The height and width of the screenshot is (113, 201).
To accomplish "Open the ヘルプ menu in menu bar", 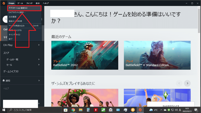I will (46, 3).
